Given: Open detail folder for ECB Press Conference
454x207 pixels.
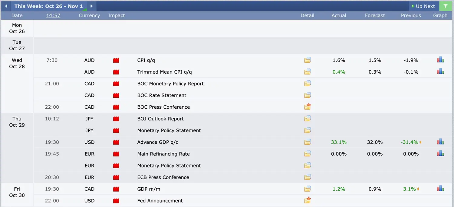Looking at the screenshot, I should point(308,177).
